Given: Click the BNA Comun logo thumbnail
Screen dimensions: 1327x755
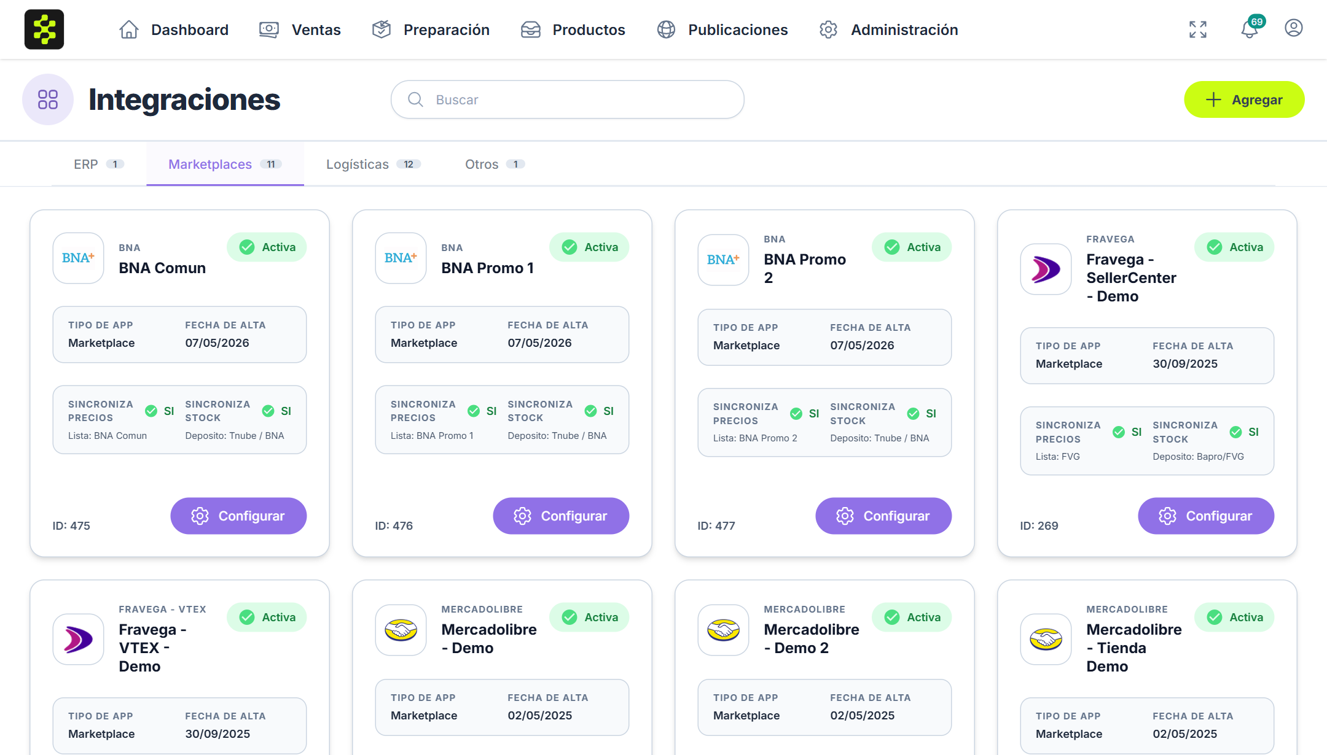Looking at the screenshot, I should (x=78, y=258).
